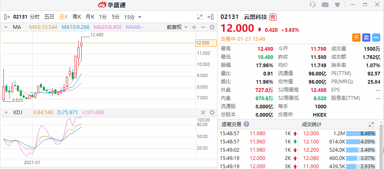Zoom in chart with plus icon
The width and height of the screenshot is (384, 169).
pos(194,27)
